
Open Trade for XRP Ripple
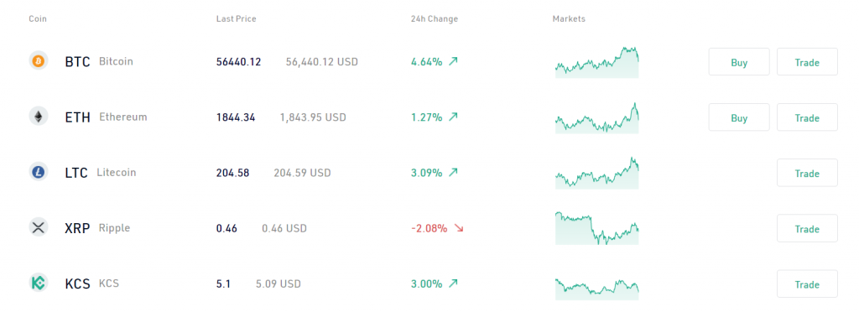point(807,228)
